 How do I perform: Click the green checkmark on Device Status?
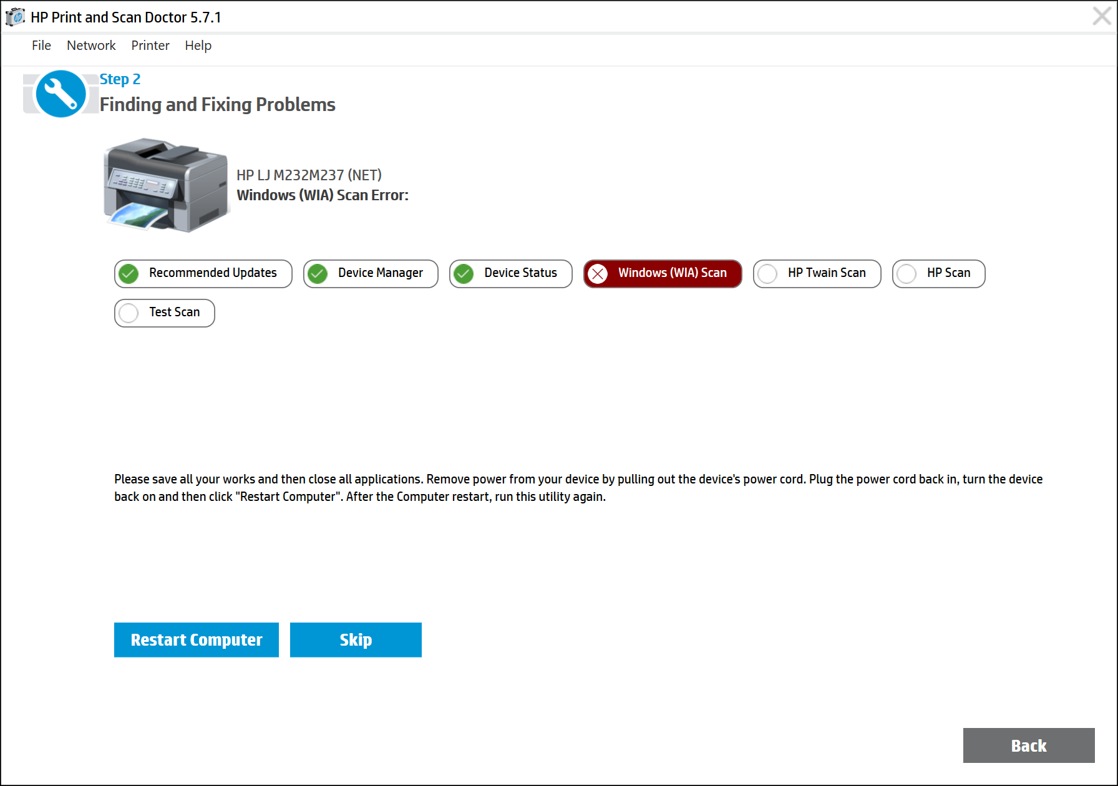[x=464, y=273]
